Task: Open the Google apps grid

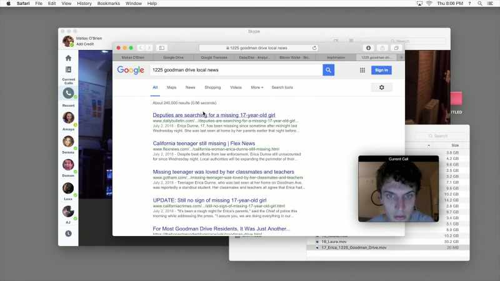Action: coord(362,70)
